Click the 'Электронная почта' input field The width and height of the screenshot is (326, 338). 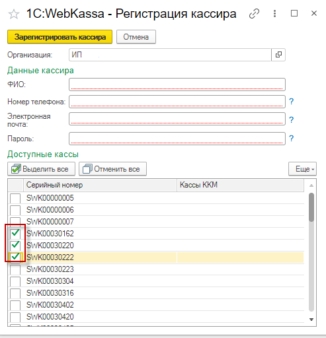177,119
